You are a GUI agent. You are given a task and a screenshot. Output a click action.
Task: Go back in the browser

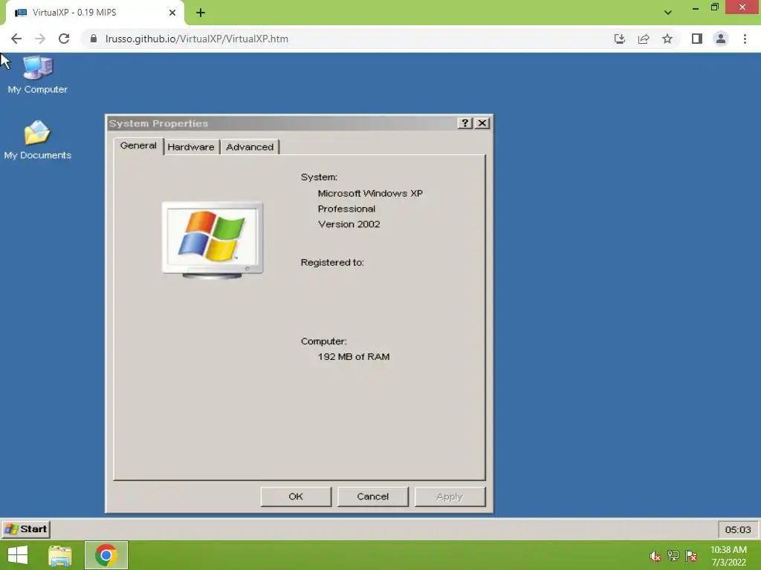pyautogui.click(x=16, y=39)
